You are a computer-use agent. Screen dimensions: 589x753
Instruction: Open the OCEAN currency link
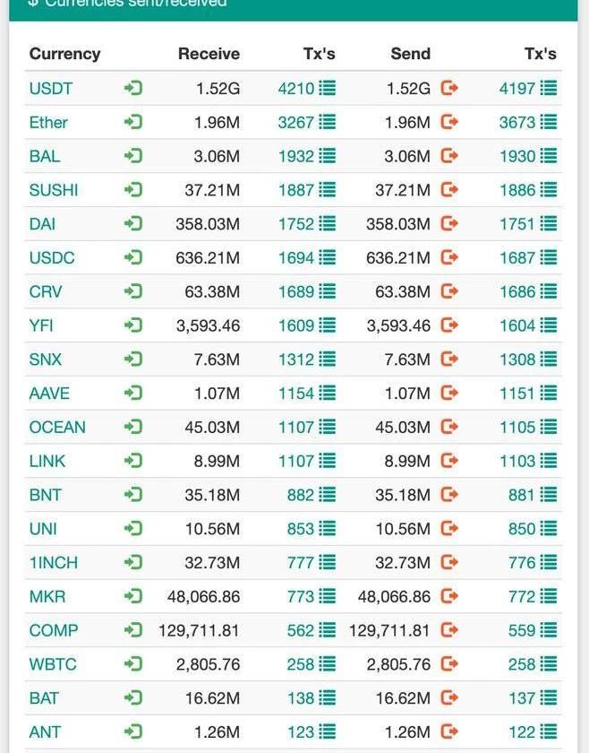[57, 428]
